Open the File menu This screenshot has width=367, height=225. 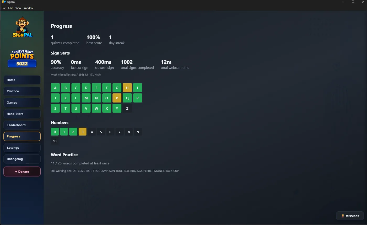pyautogui.click(x=4, y=8)
